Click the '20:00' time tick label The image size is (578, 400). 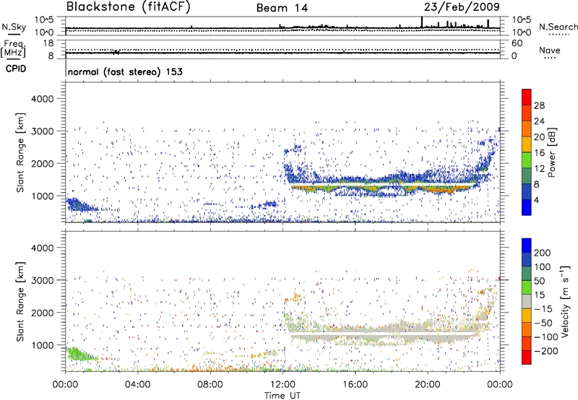pos(427,385)
